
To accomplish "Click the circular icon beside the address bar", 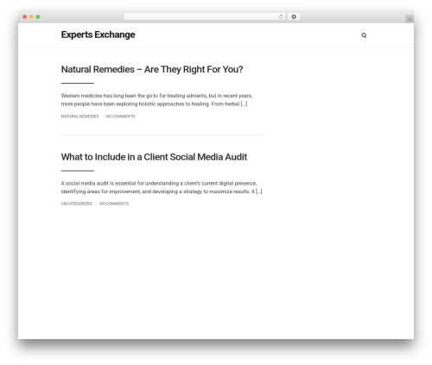I will click(x=294, y=16).
